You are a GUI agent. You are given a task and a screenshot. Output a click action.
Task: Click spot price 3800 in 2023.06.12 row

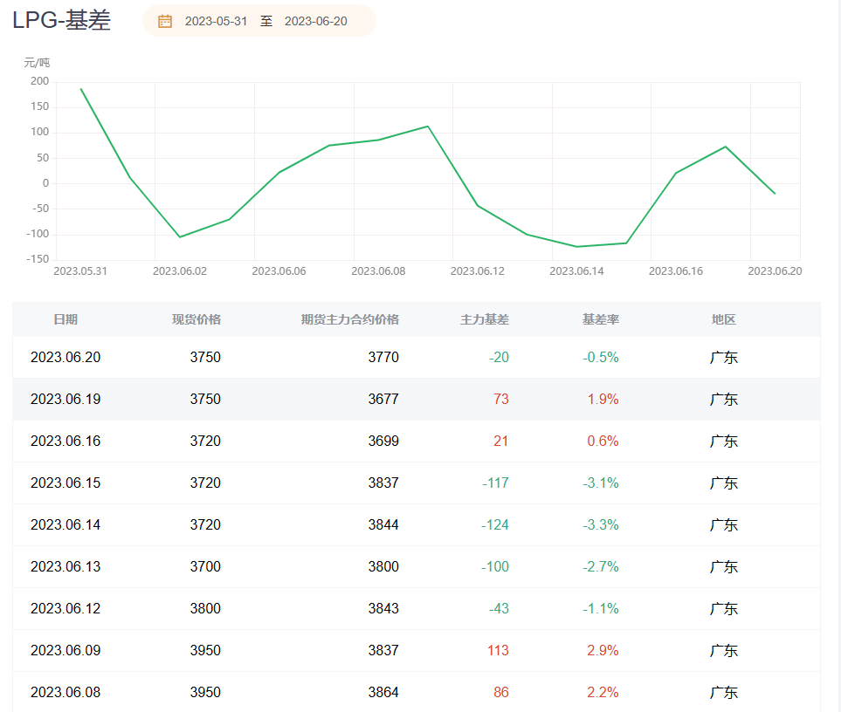(x=205, y=608)
